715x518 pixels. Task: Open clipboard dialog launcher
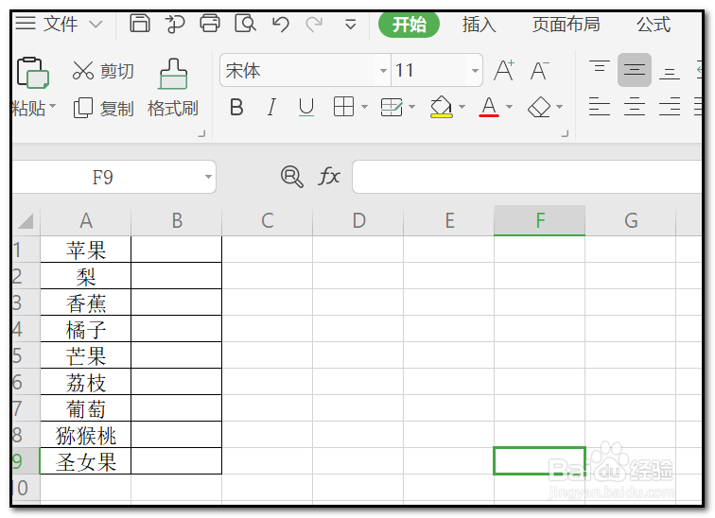tap(201, 133)
